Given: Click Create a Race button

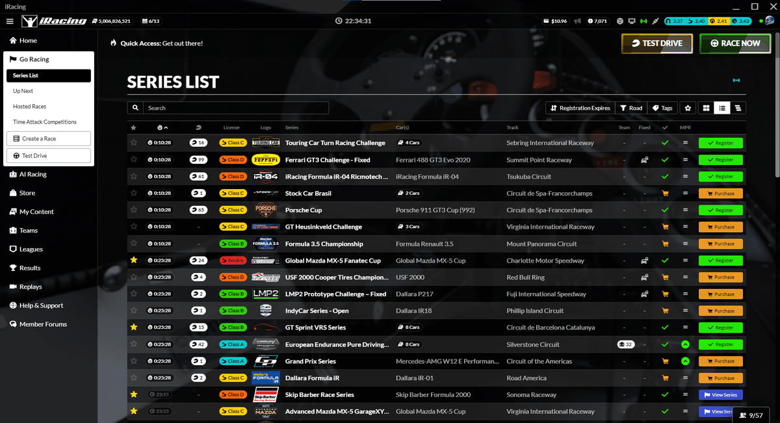Looking at the screenshot, I should pos(49,138).
